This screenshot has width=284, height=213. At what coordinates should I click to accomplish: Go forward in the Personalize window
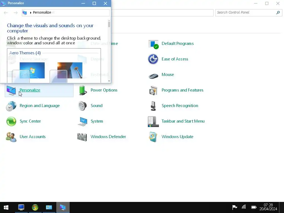(x=16, y=12)
